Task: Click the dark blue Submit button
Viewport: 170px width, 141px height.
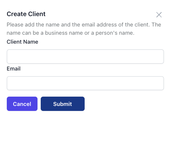Action: pyautogui.click(x=62, y=104)
